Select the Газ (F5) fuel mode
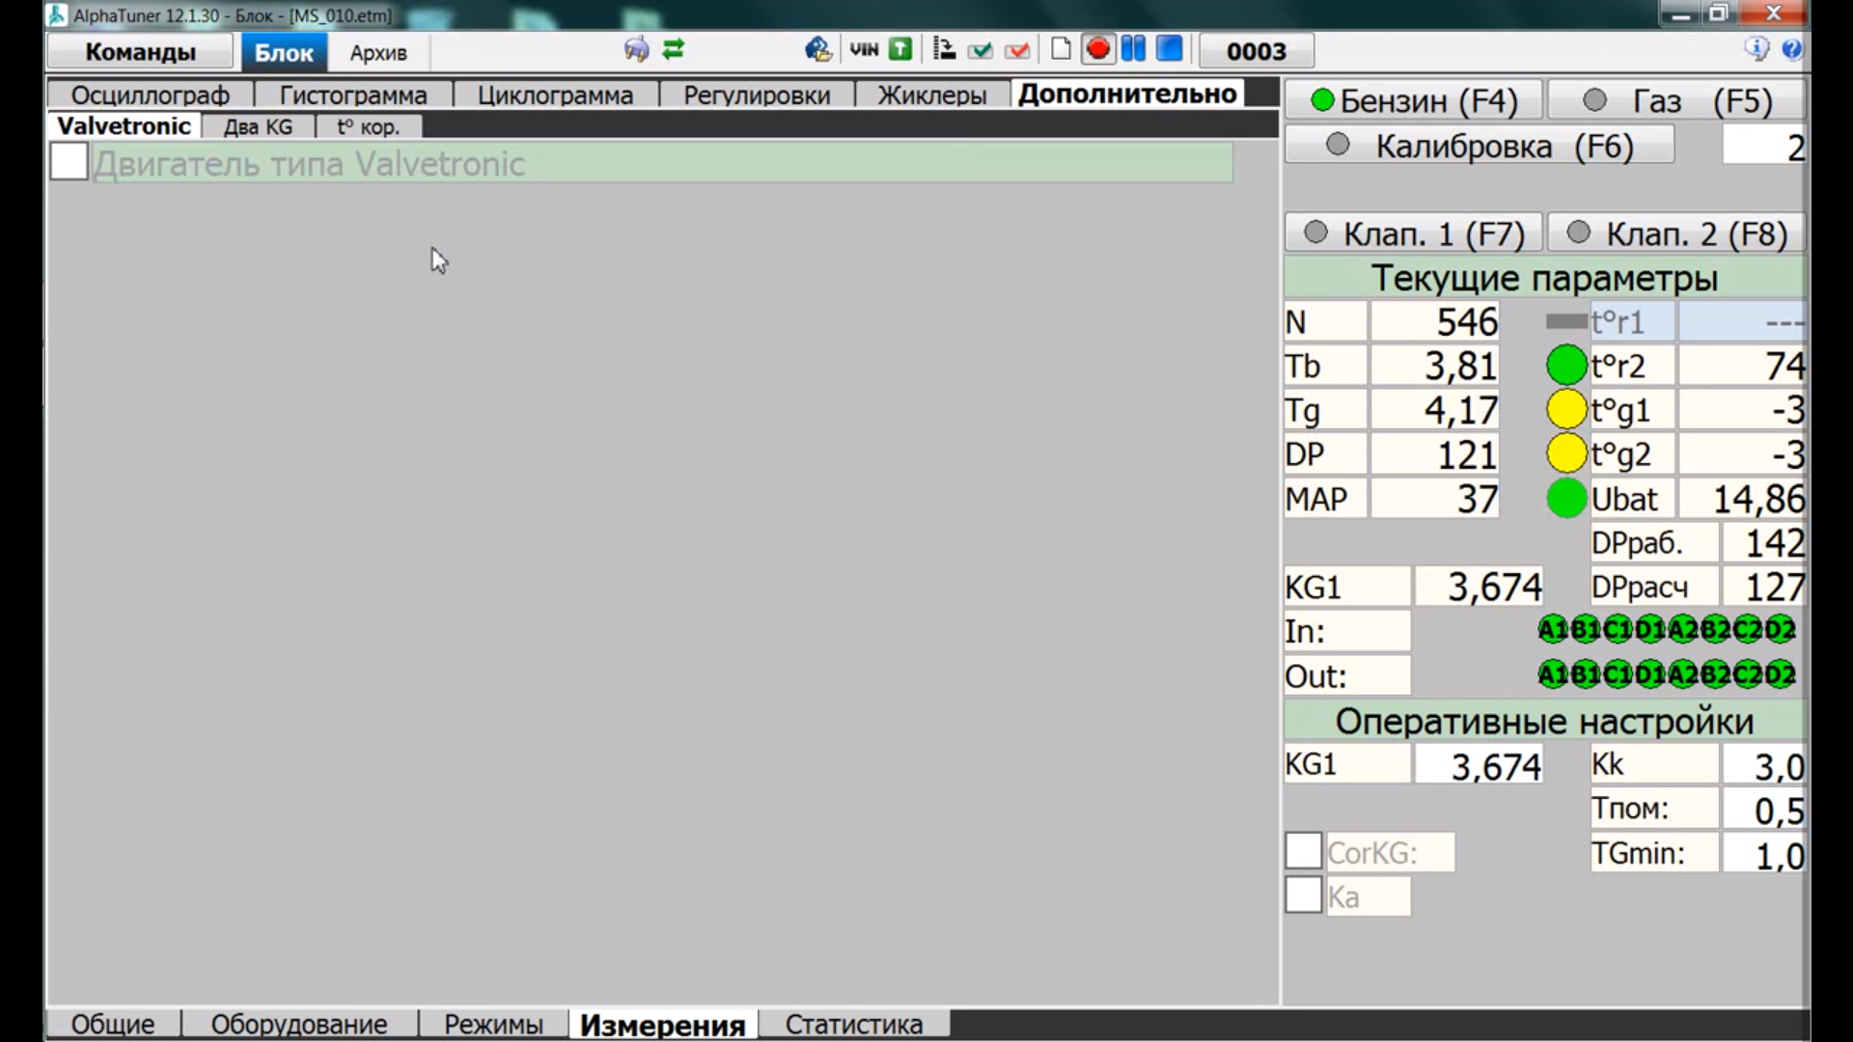Image resolution: width=1853 pixels, height=1042 pixels. (1675, 100)
